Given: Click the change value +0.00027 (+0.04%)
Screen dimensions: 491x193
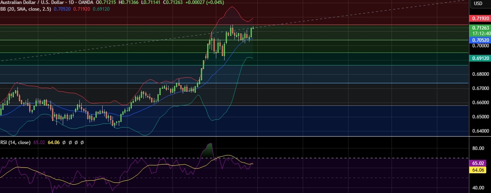Looking at the screenshot, I should coord(205,2).
